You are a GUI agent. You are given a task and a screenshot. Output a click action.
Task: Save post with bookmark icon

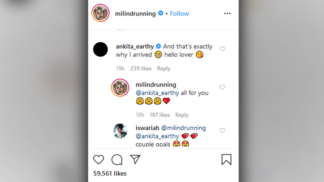pyautogui.click(x=226, y=160)
